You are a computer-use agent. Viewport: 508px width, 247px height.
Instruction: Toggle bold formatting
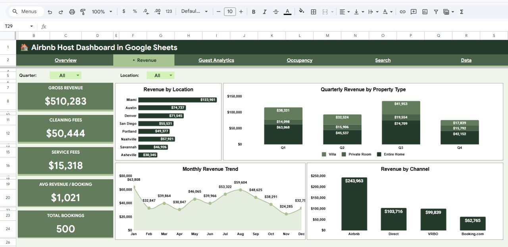[253, 12]
